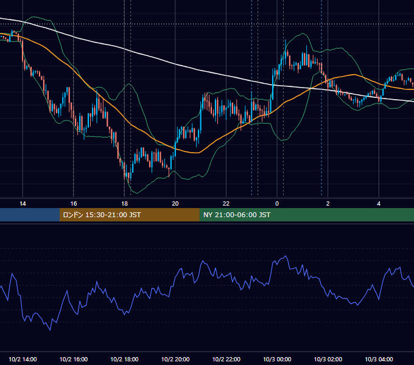Click the NY 21:00-06:00 JST session bar
This screenshot has width=414, height=365.
point(306,215)
